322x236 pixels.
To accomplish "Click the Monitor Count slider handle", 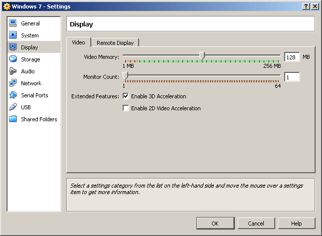I will 125,76.
